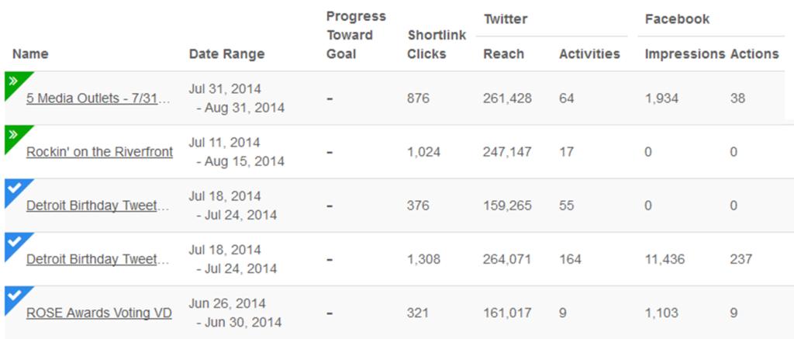
Task: Click blue checkmark icon beside 1,308-click Detroit Birthday campaign
Action: click(15, 244)
